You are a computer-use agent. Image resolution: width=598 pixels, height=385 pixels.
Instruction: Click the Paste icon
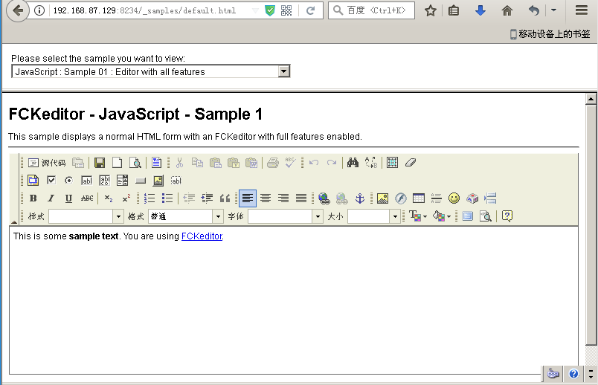click(215, 163)
